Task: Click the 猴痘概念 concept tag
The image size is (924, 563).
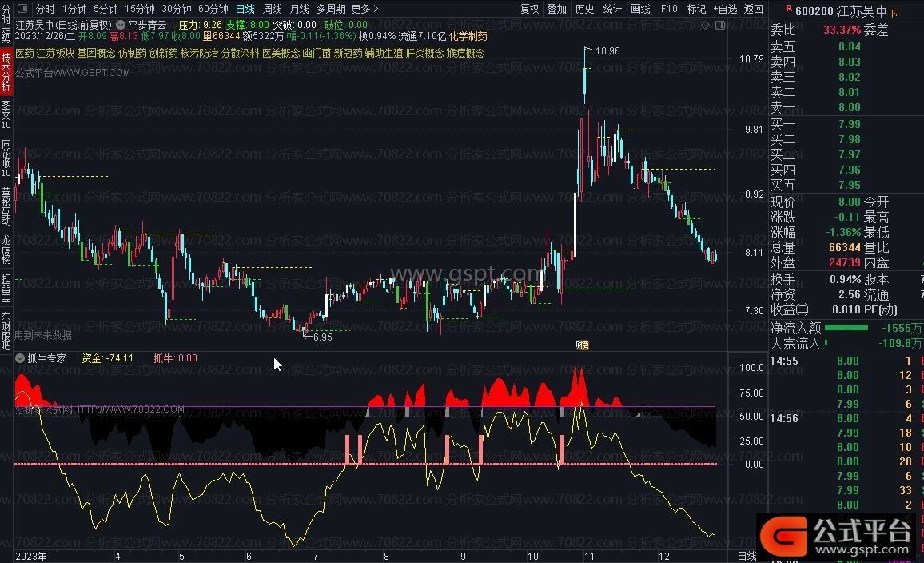Action: tap(465, 53)
